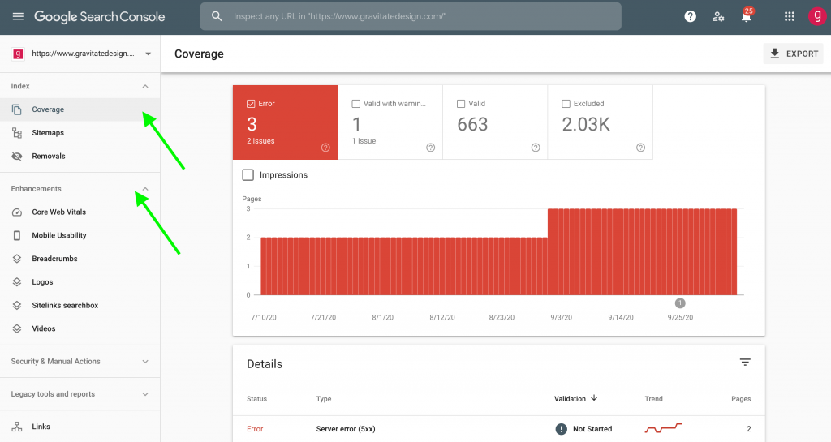The width and height of the screenshot is (831, 442).
Task: Uncheck the Error checkbox
Action: (x=252, y=104)
